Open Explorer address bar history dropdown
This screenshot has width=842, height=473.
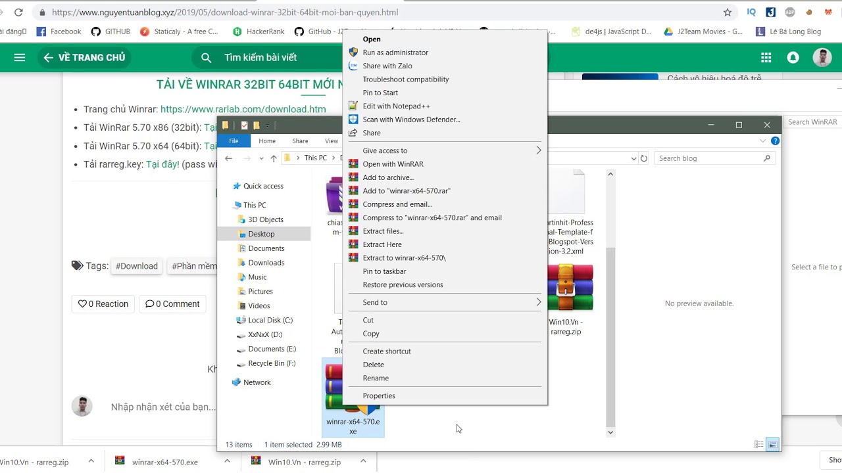tap(633, 158)
